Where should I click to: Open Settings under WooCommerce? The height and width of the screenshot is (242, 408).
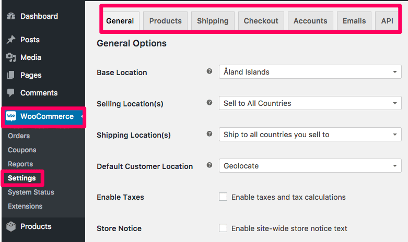point(22,178)
